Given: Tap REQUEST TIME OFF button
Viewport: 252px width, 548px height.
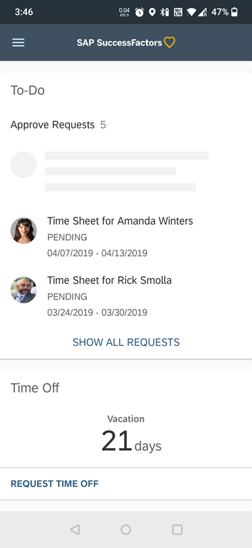Looking at the screenshot, I should pos(55,484).
